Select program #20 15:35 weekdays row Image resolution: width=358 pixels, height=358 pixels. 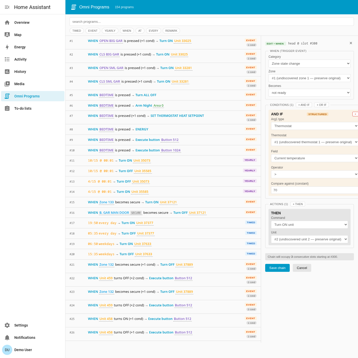163,254
